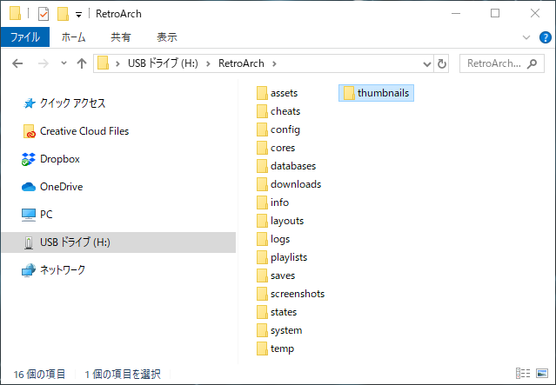Select USB ドライブ (H:) in navigation pane
The height and width of the screenshot is (385, 556).
(x=118, y=242)
